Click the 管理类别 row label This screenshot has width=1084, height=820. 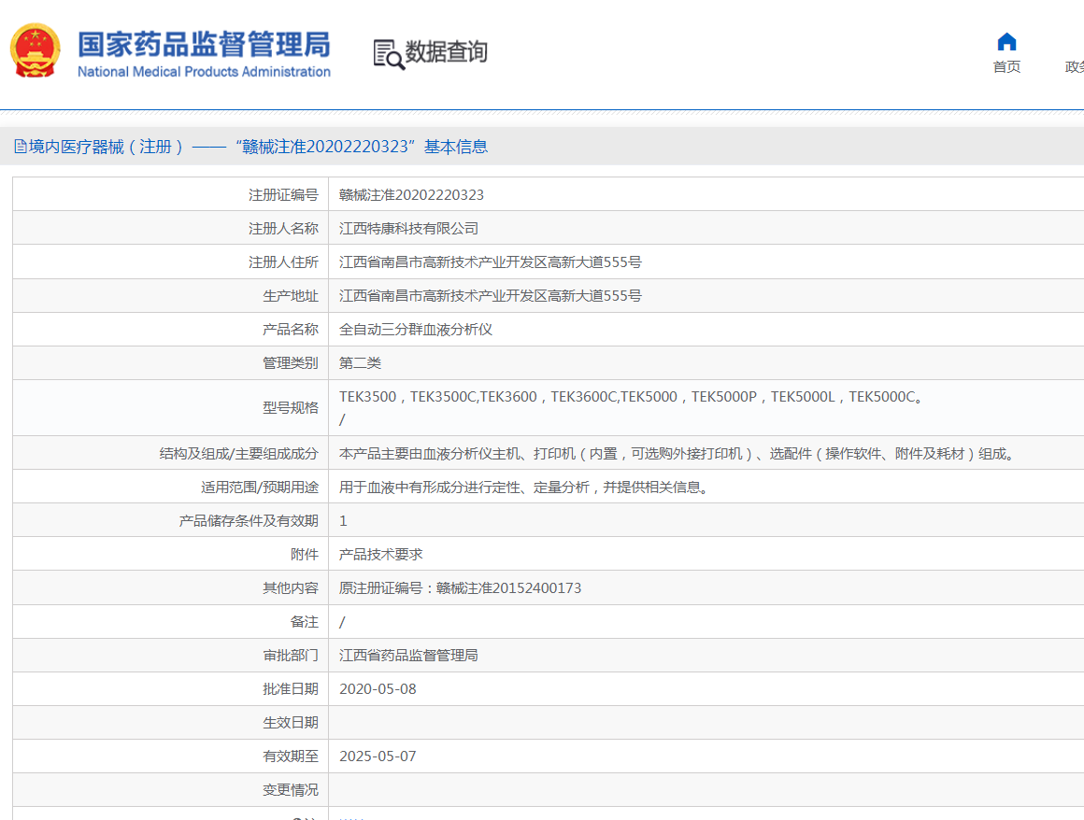point(291,363)
